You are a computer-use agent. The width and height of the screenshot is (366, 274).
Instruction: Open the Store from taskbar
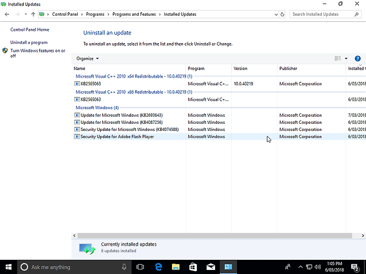(x=193, y=267)
